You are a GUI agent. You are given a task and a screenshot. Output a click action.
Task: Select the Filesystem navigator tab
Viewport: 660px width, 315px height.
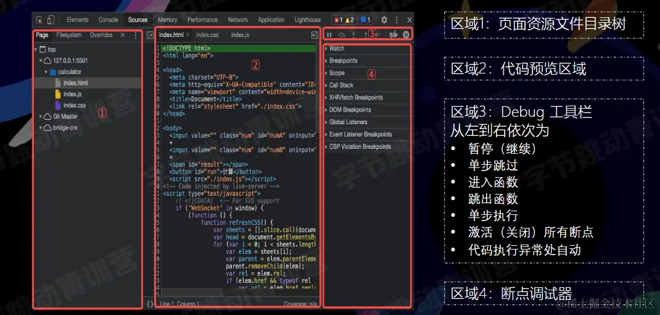point(68,35)
